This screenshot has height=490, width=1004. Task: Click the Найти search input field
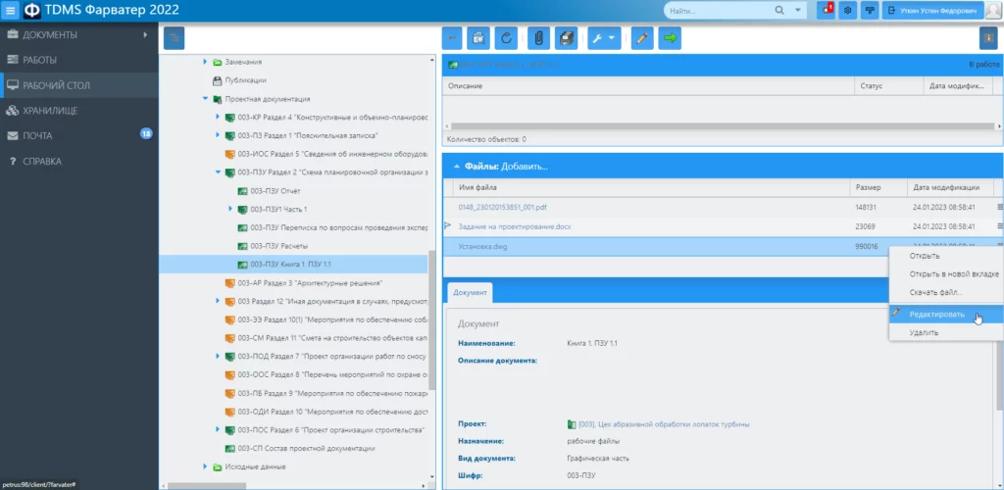click(716, 10)
